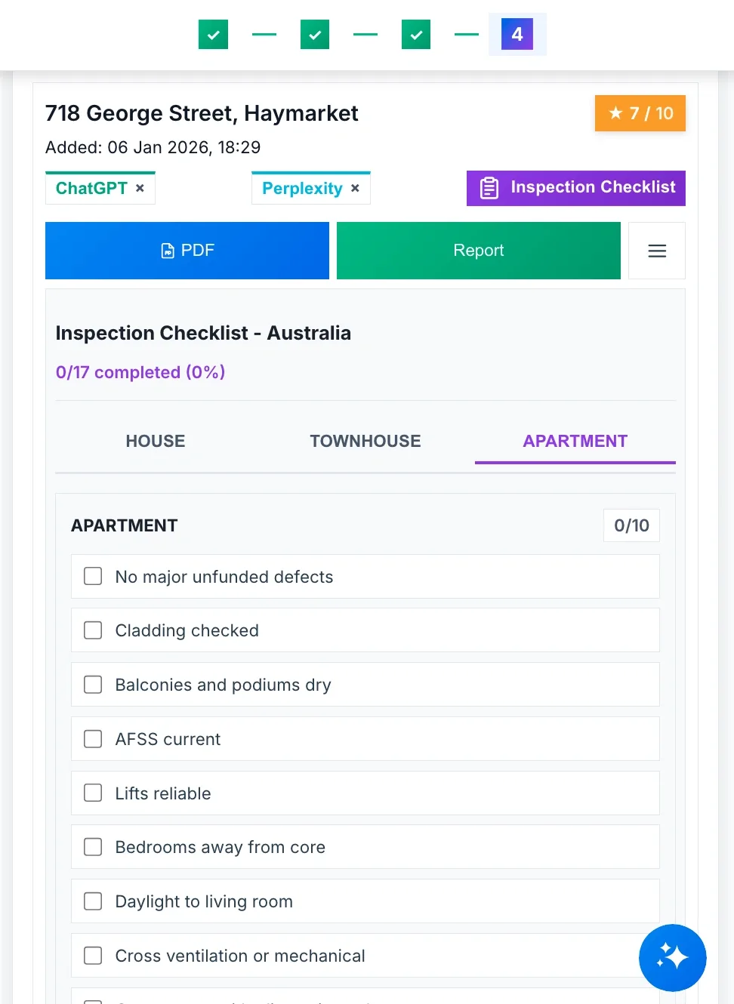This screenshot has height=1004, width=734.
Task: Switch to the Townhouse tab
Action: click(x=365, y=441)
